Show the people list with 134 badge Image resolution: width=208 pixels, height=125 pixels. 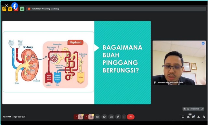point(188,117)
